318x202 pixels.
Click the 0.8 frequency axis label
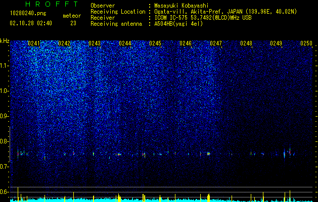click(4, 141)
